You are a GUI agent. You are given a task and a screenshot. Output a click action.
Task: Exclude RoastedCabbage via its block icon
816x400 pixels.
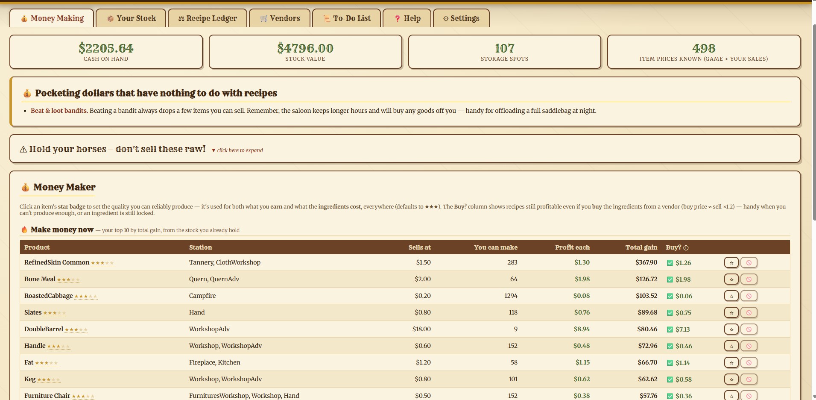749,296
